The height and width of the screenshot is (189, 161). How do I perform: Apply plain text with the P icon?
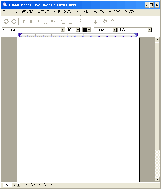click(x=24, y=21)
